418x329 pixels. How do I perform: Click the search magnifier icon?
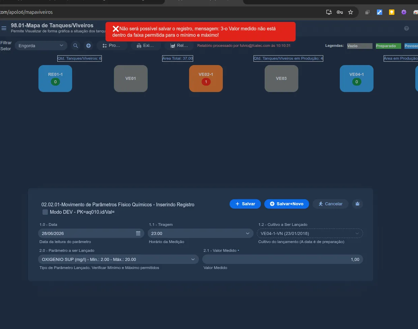(76, 46)
